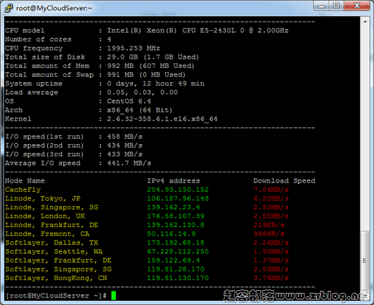Viewport: 374px width, 305px height.
Task: Minimize the PuTTY terminal window
Action: 321,6
